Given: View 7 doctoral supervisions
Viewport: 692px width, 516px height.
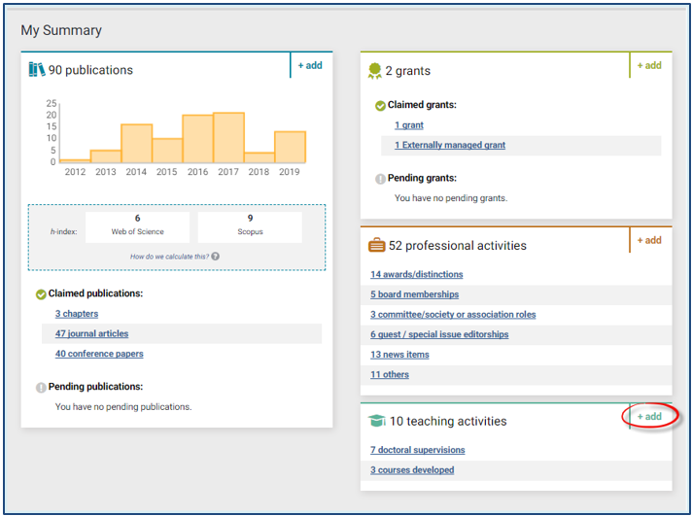Looking at the screenshot, I should coord(417,450).
